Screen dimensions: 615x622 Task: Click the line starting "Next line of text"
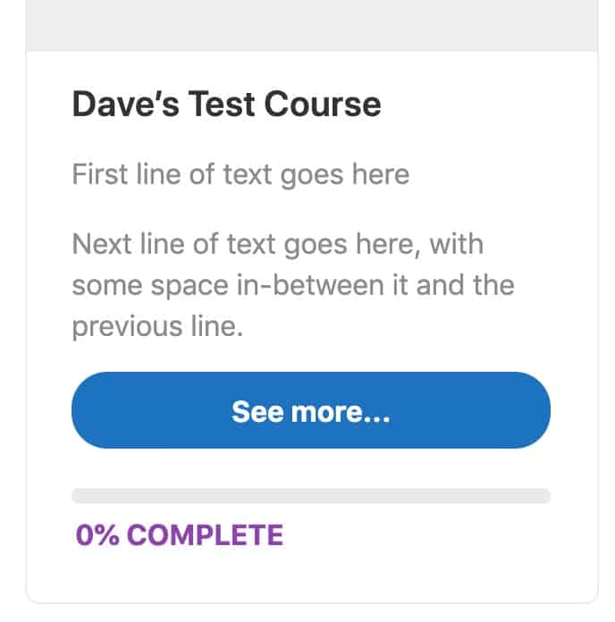tap(277, 244)
